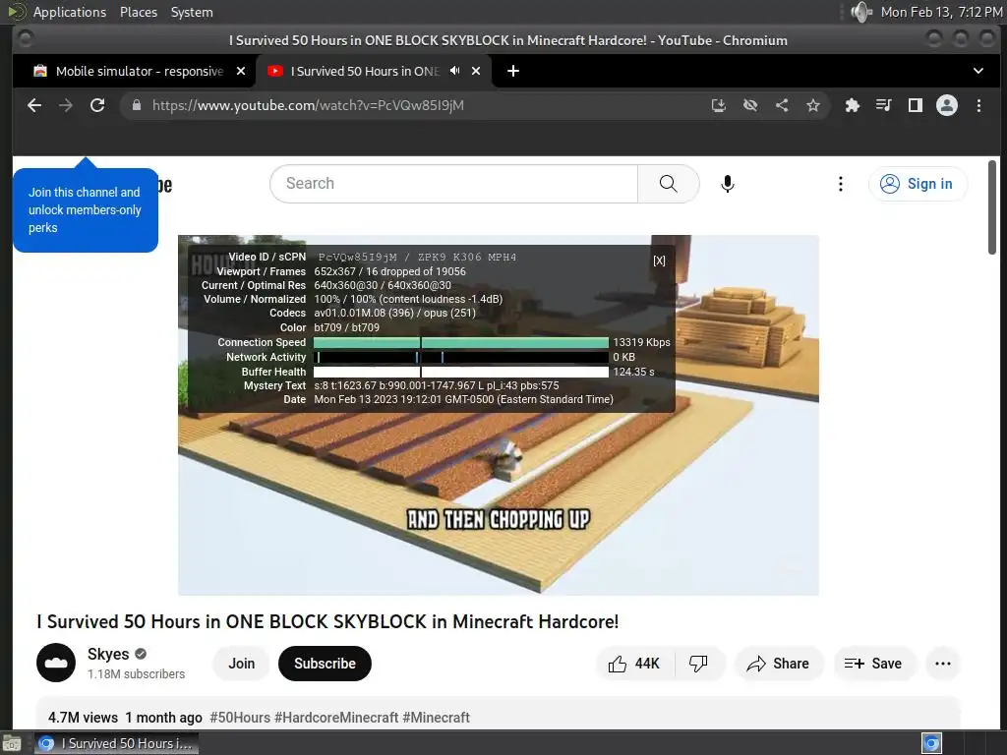The height and width of the screenshot is (755, 1007).
Task: Click the #50Hours hashtag
Action: click(x=240, y=717)
